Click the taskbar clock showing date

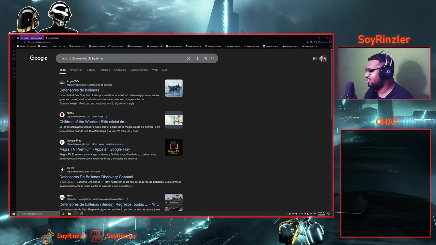coord(322,214)
